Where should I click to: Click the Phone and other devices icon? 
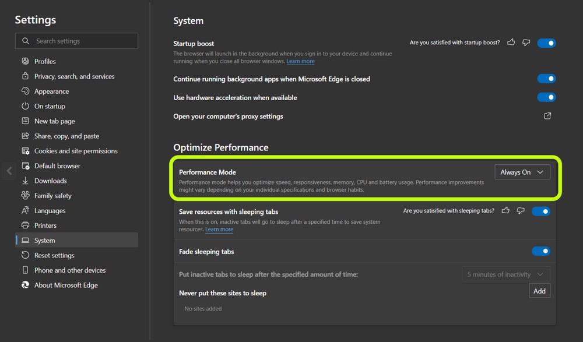(25, 270)
